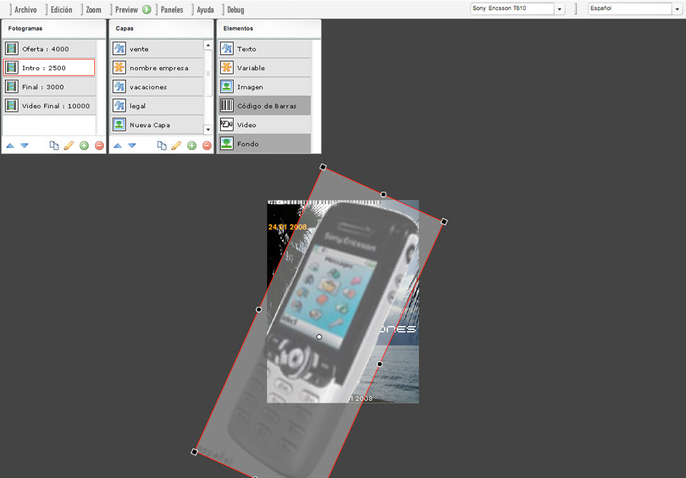Move frame up in Fotogramas panel
686x478 pixels.
coord(10,146)
